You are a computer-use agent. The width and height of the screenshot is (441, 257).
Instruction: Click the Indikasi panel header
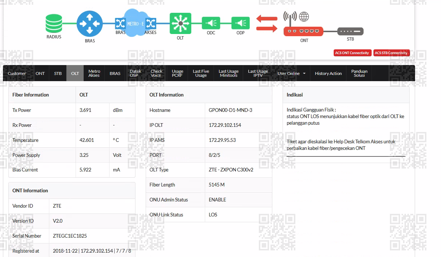click(x=295, y=95)
